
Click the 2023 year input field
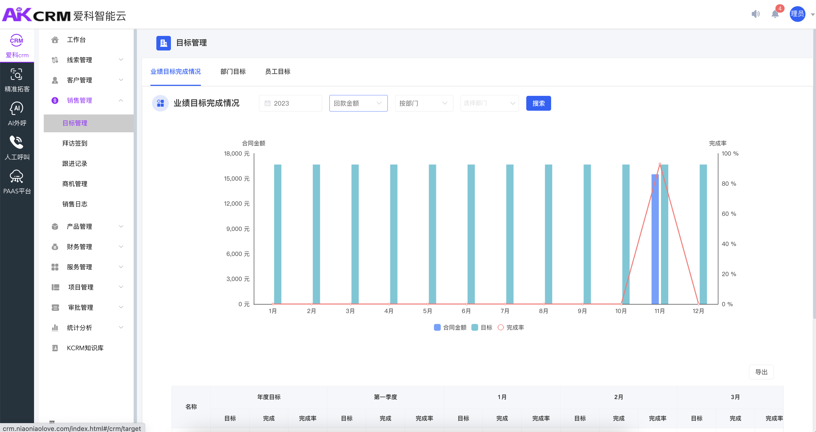(290, 103)
